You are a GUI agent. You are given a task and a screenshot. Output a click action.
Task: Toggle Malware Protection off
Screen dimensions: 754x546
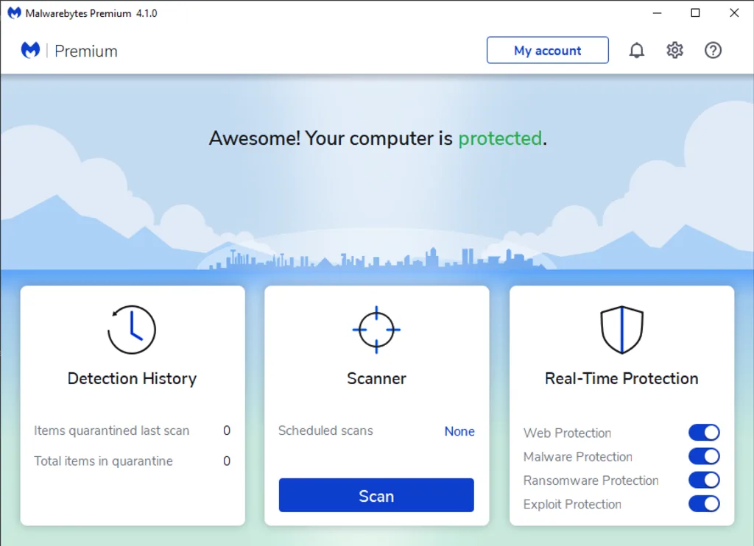pos(704,456)
